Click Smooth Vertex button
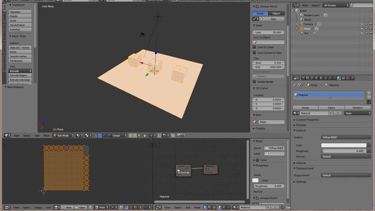 coord(20,56)
